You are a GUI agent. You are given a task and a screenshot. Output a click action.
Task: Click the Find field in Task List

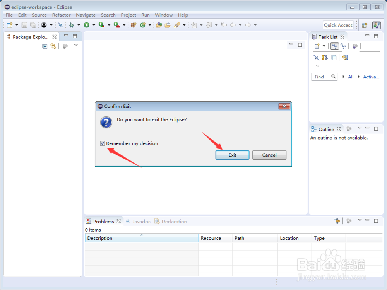point(324,77)
